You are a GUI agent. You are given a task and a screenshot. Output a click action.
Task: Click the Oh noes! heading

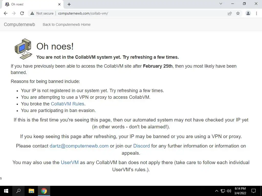[x=55, y=46]
